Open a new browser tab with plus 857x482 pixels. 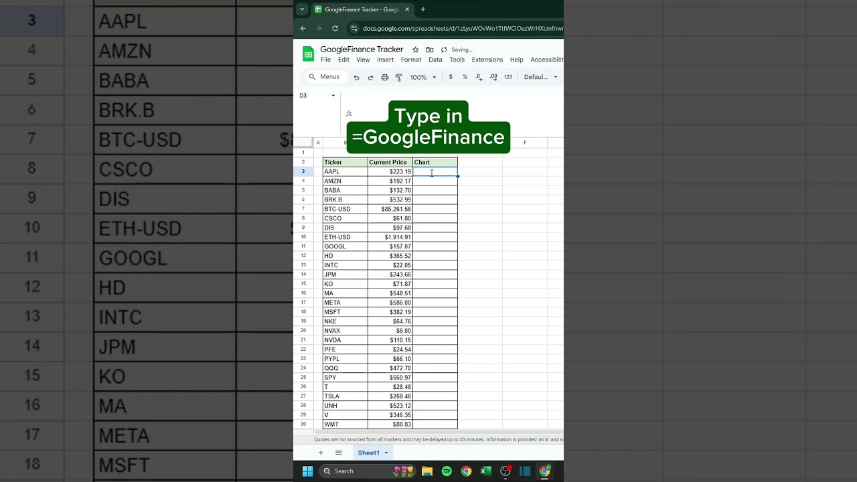point(423,9)
